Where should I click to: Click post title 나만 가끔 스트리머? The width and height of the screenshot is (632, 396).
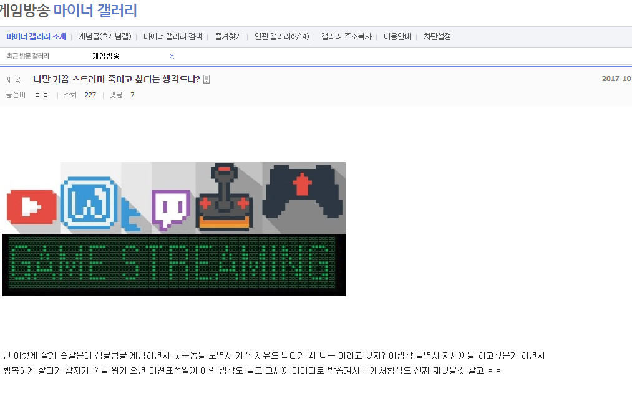[x=117, y=79]
